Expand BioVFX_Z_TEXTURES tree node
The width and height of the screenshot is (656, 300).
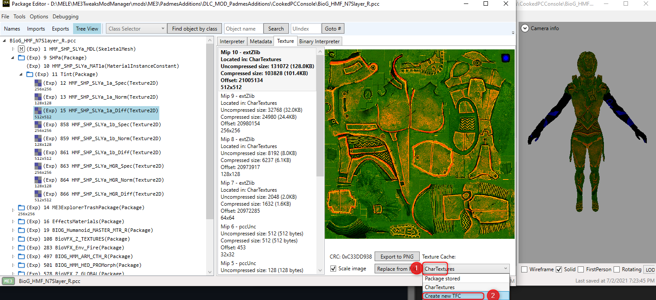point(13,239)
